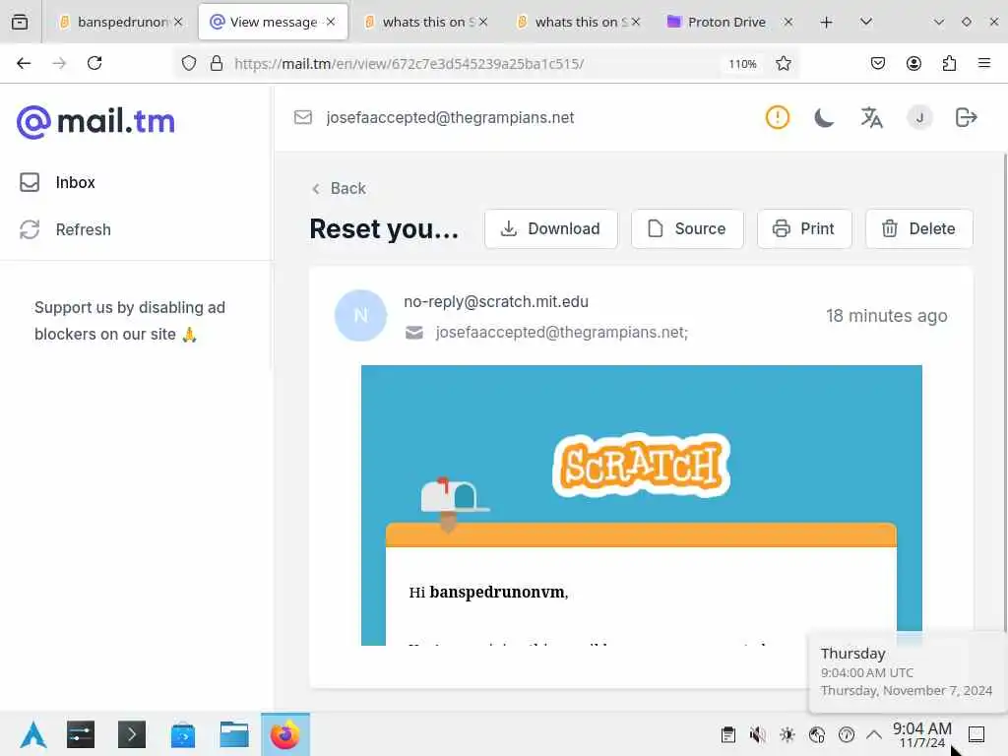The image size is (1008, 756).
Task: Close the View message tab
Action: click(x=331, y=22)
